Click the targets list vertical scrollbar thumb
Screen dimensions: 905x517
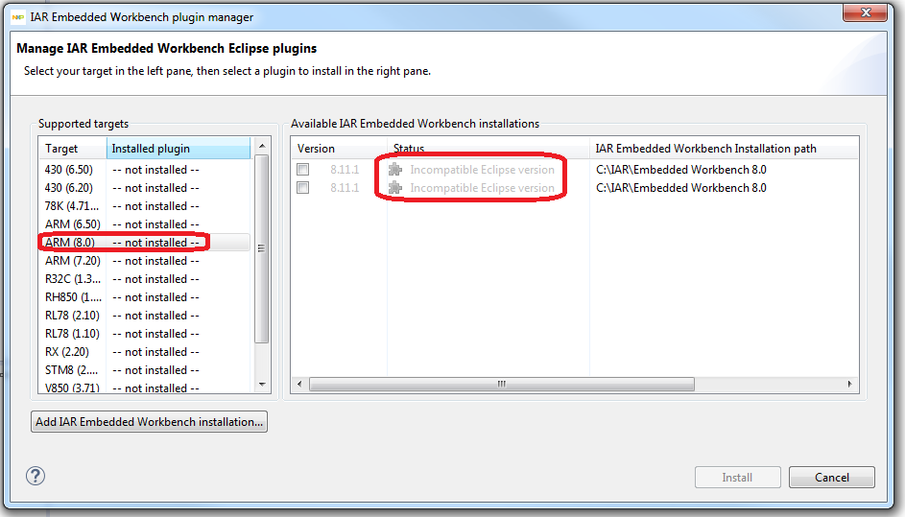(261, 248)
